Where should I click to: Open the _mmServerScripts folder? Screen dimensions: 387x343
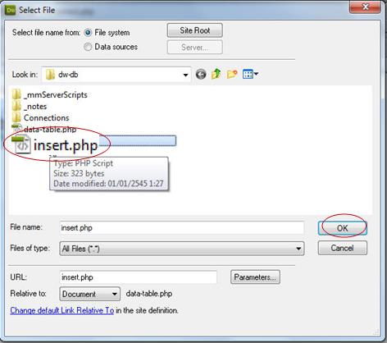(50, 95)
